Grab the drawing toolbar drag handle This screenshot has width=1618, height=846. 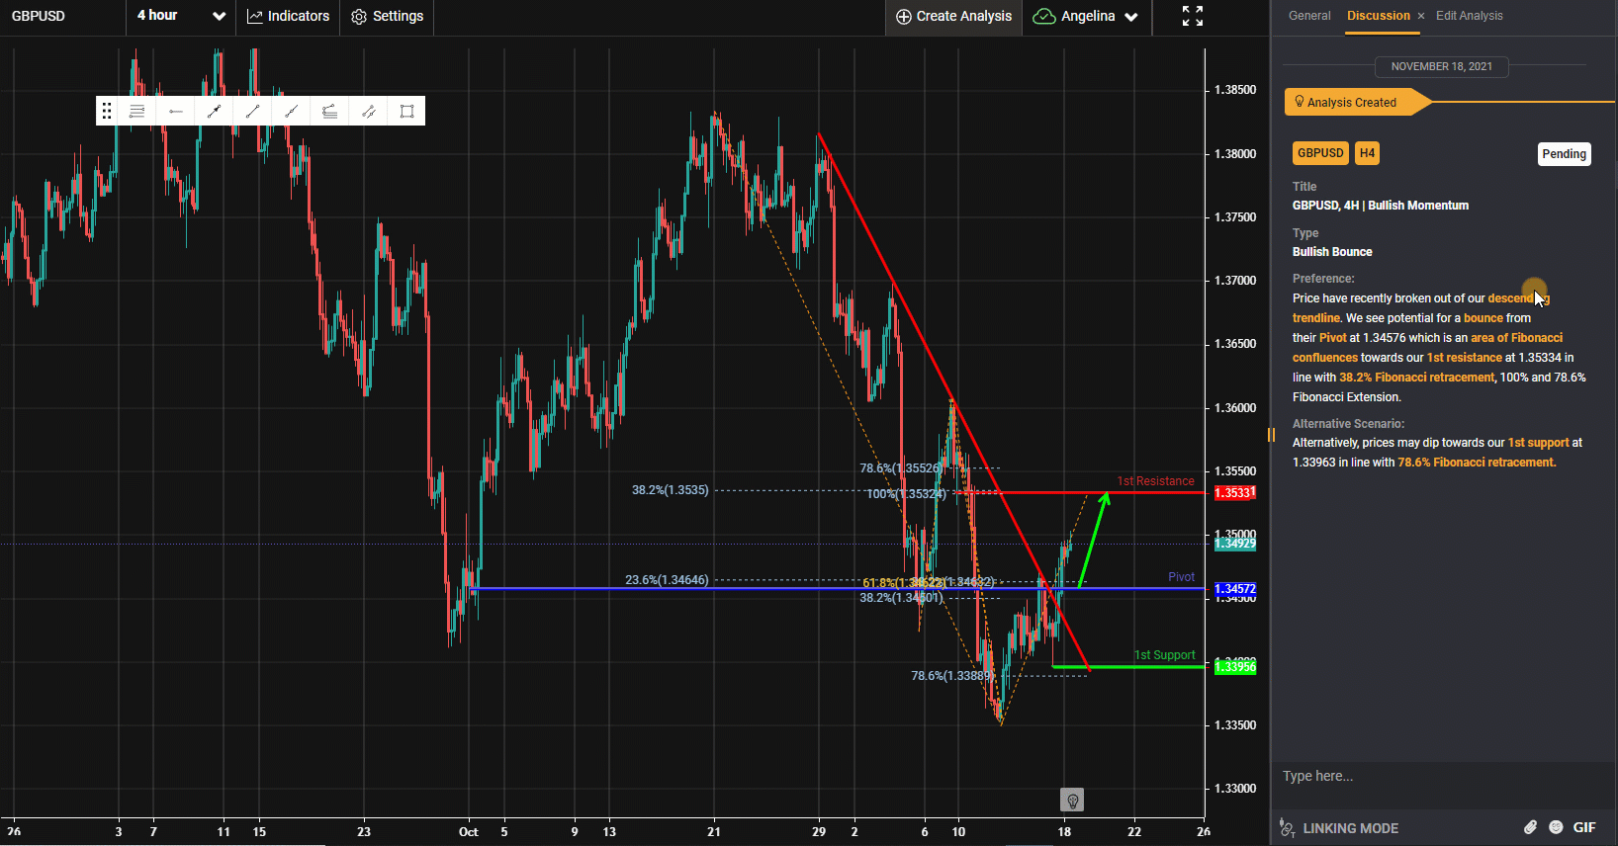tap(107, 111)
